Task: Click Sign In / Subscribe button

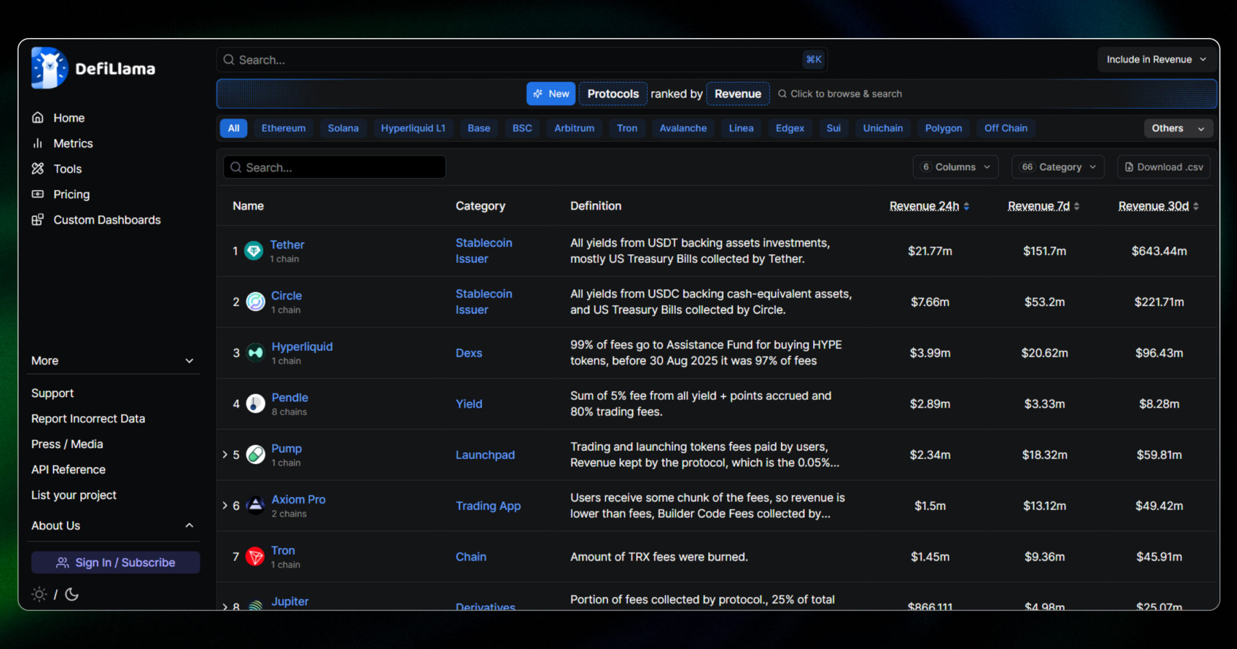Action: click(116, 563)
